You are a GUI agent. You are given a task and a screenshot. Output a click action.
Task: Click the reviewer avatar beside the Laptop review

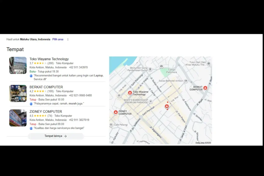31,75
